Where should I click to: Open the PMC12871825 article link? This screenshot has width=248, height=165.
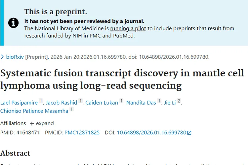click(82, 133)
